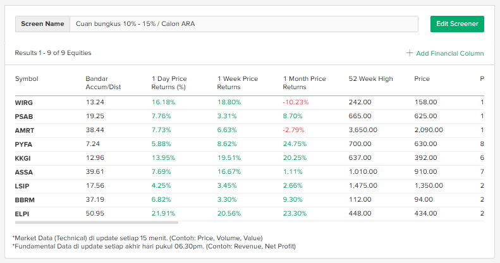The image size is (500, 263).
Task: Click the Screen Name input field
Action: [243, 24]
